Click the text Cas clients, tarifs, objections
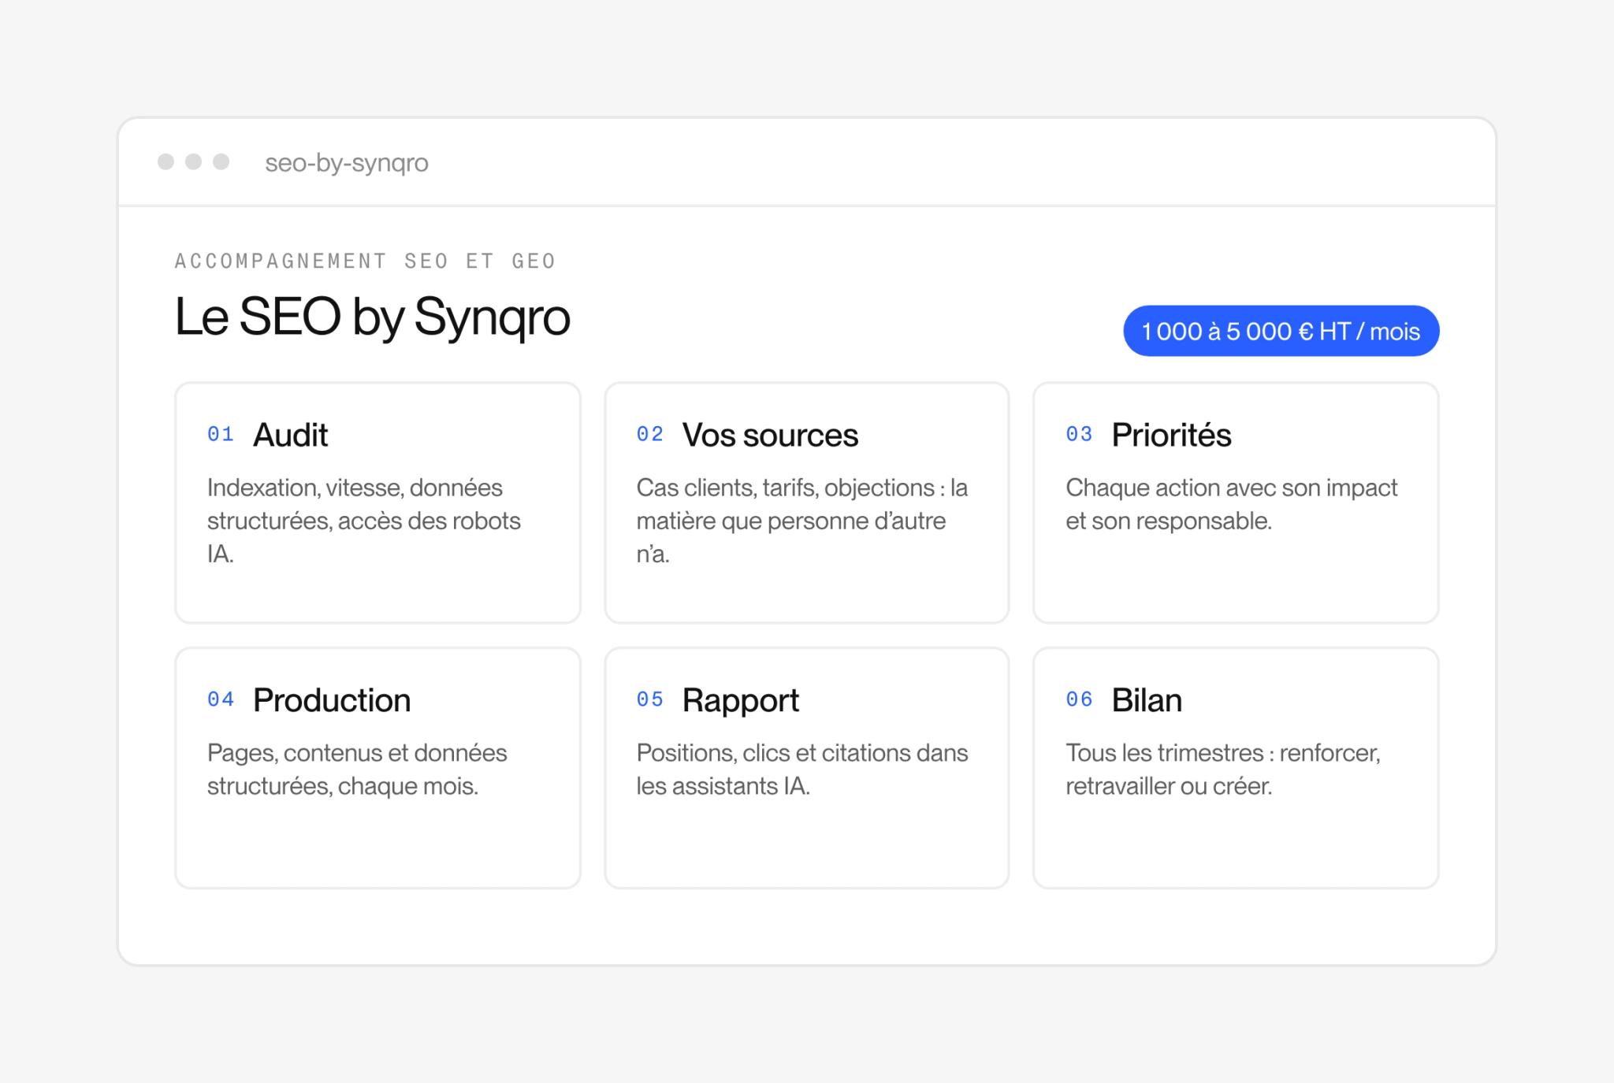Screen dimensions: 1614x1083 785,488
